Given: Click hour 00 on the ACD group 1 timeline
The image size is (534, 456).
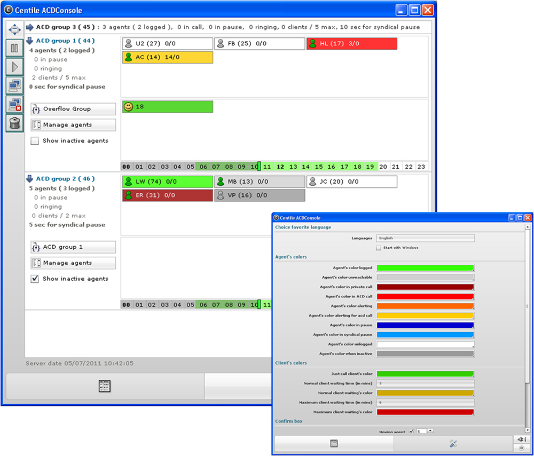Looking at the screenshot, I should point(127,167).
